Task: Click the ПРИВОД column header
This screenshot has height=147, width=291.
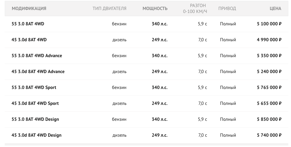Action: pyautogui.click(x=227, y=9)
